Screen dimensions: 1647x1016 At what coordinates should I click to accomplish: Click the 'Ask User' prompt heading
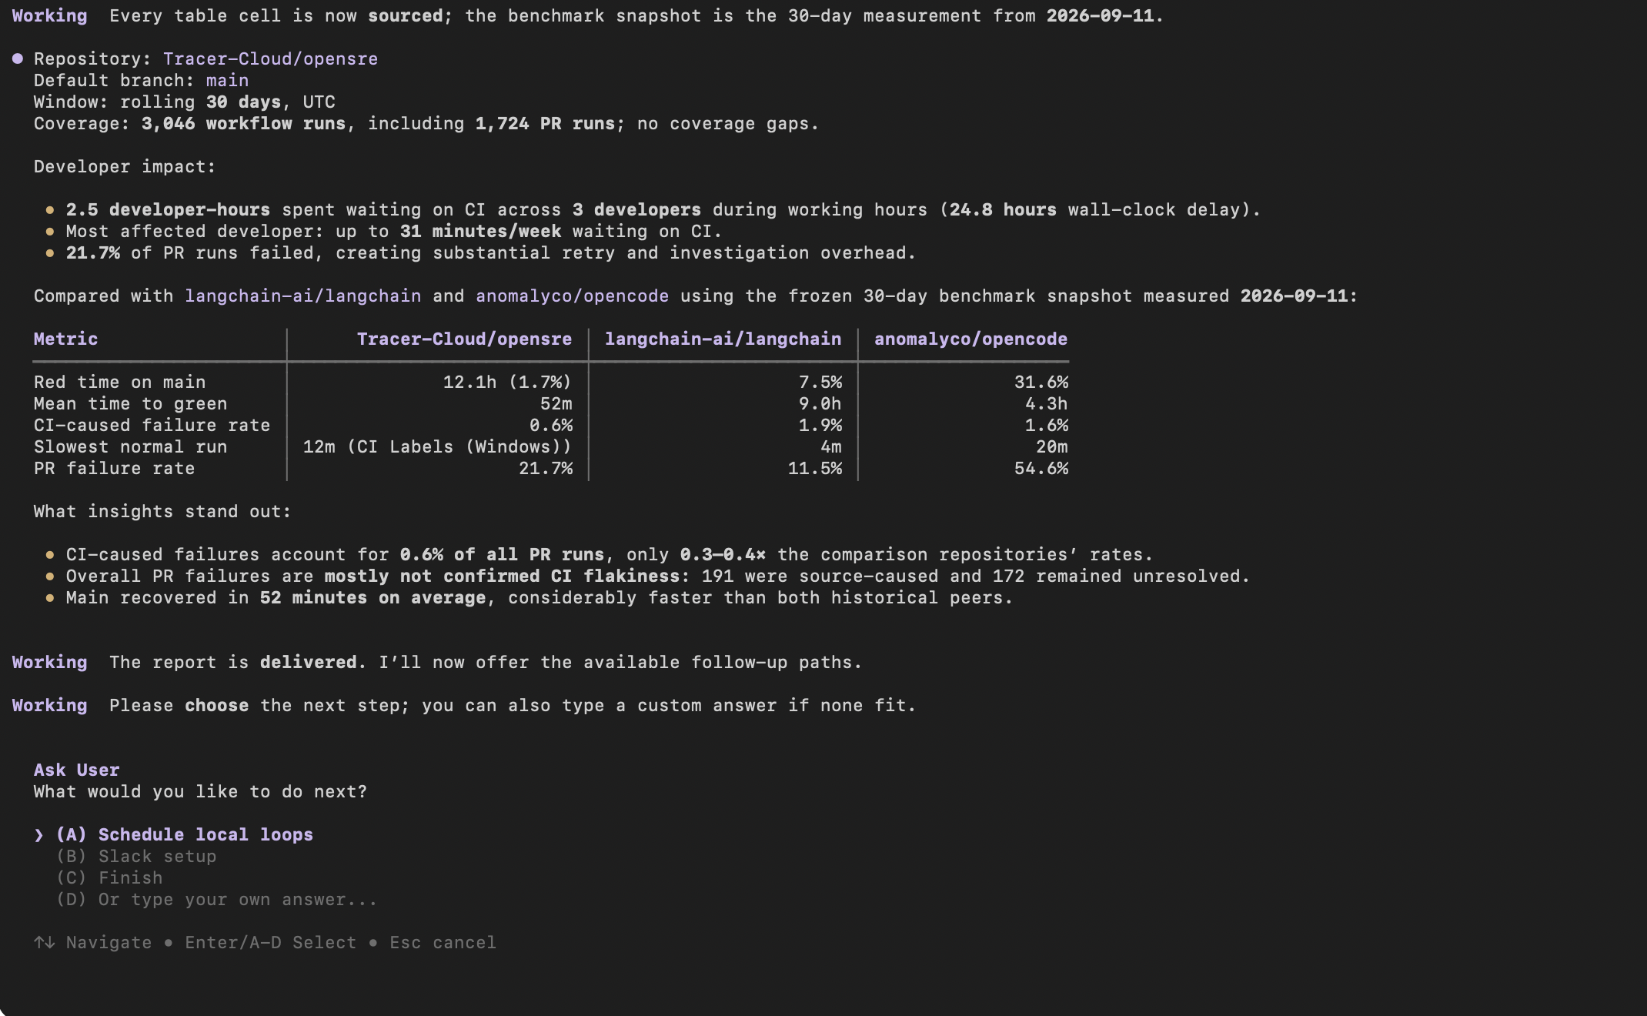coord(76,770)
